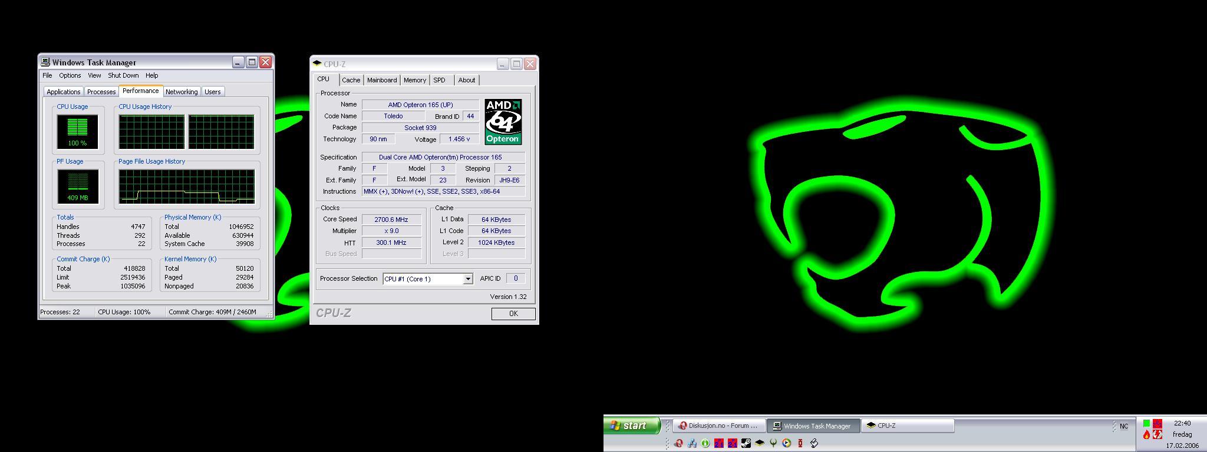The width and height of the screenshot is (1207, 452).
Task: Click the PF Usage 409 MB meter
Action: [77, 186]
